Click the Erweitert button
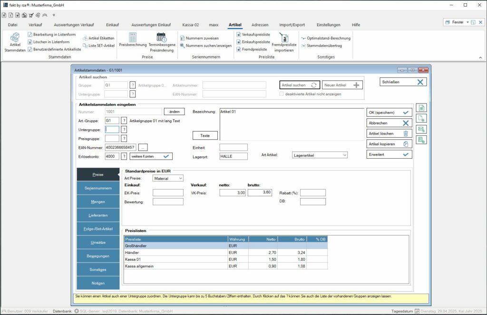 point(388,154)
